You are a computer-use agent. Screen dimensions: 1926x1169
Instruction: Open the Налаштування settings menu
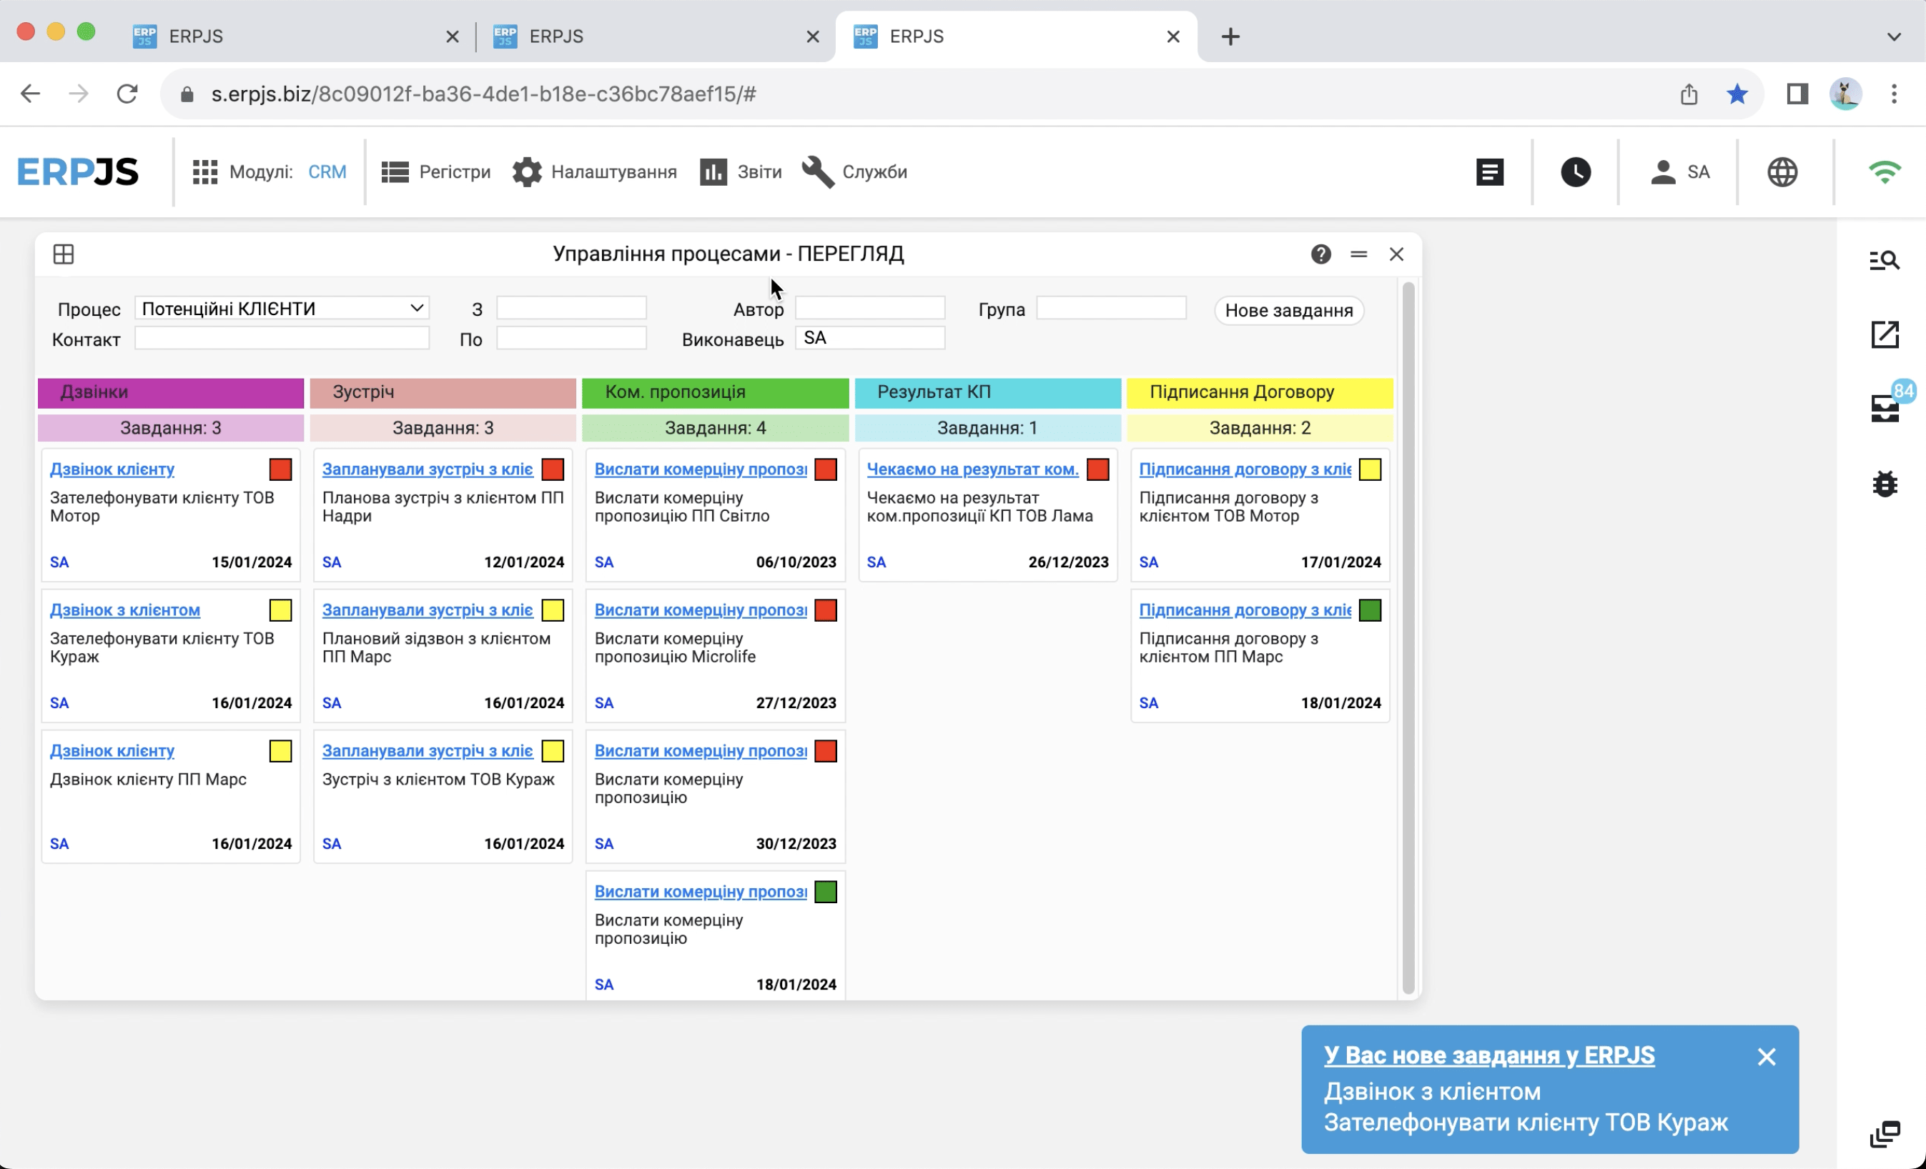coord(595,172)
